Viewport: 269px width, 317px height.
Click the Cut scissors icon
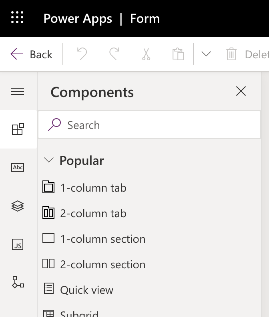click(146, 54)
